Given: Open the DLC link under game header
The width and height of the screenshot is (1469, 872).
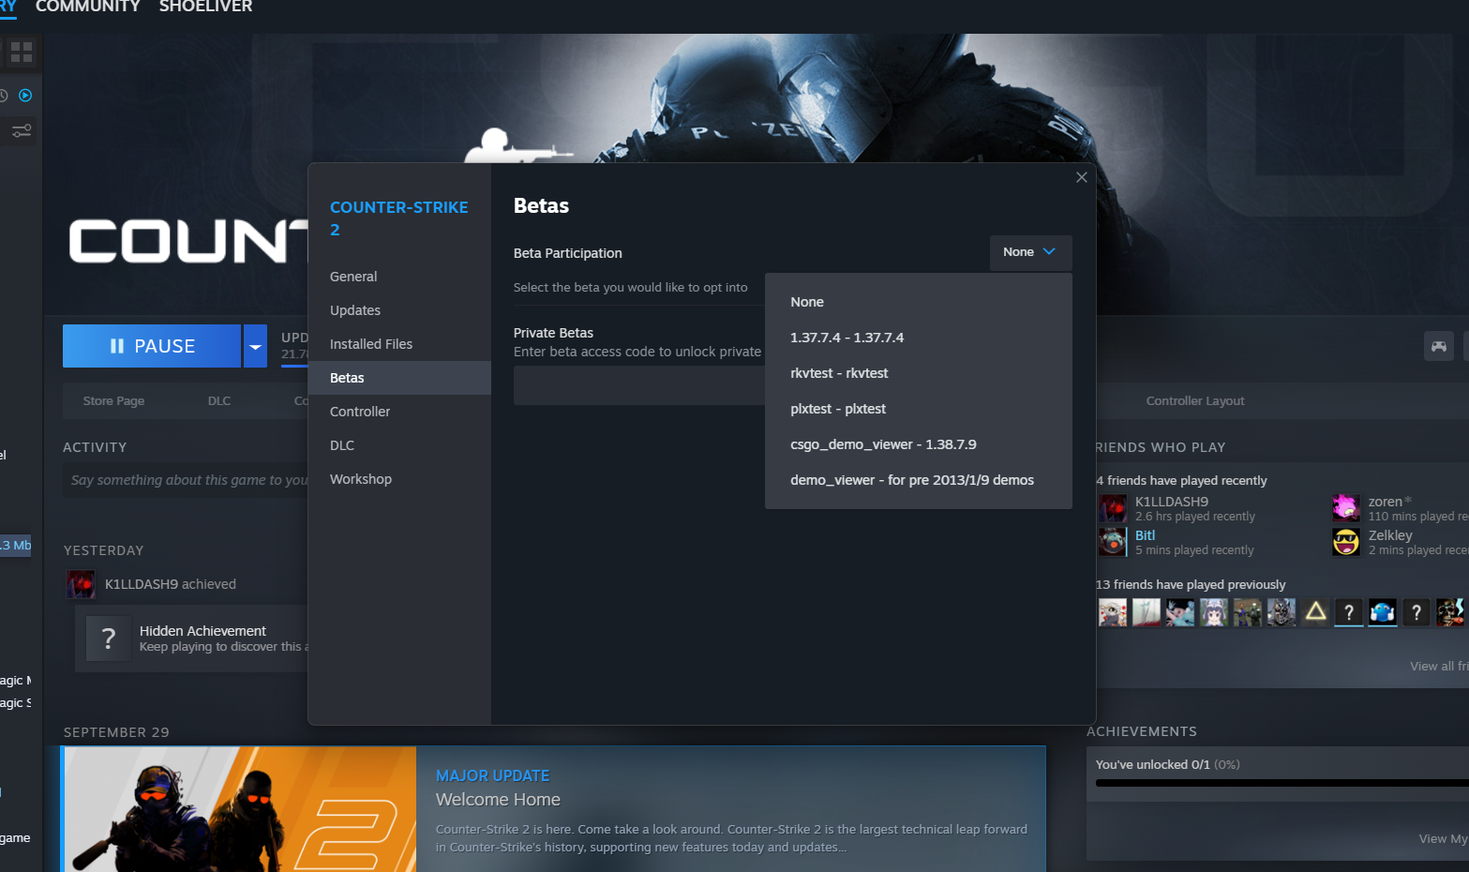Looking at the screenshot, I should (x=219, y=400).
